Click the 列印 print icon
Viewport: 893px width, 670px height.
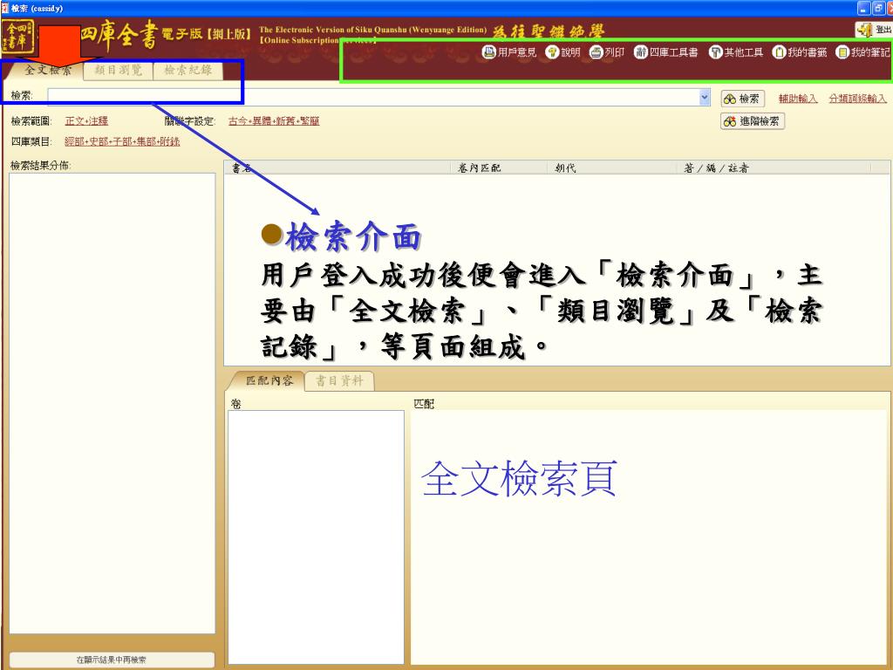click(x=596, y=52)
